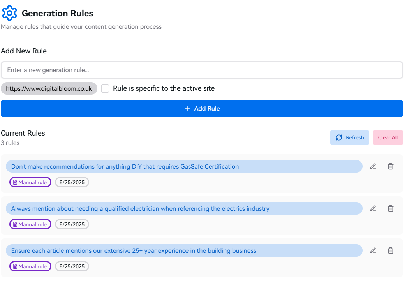407x282 pixels.
Task: Select the qualified electrician rule text
Action: point(140,208)
